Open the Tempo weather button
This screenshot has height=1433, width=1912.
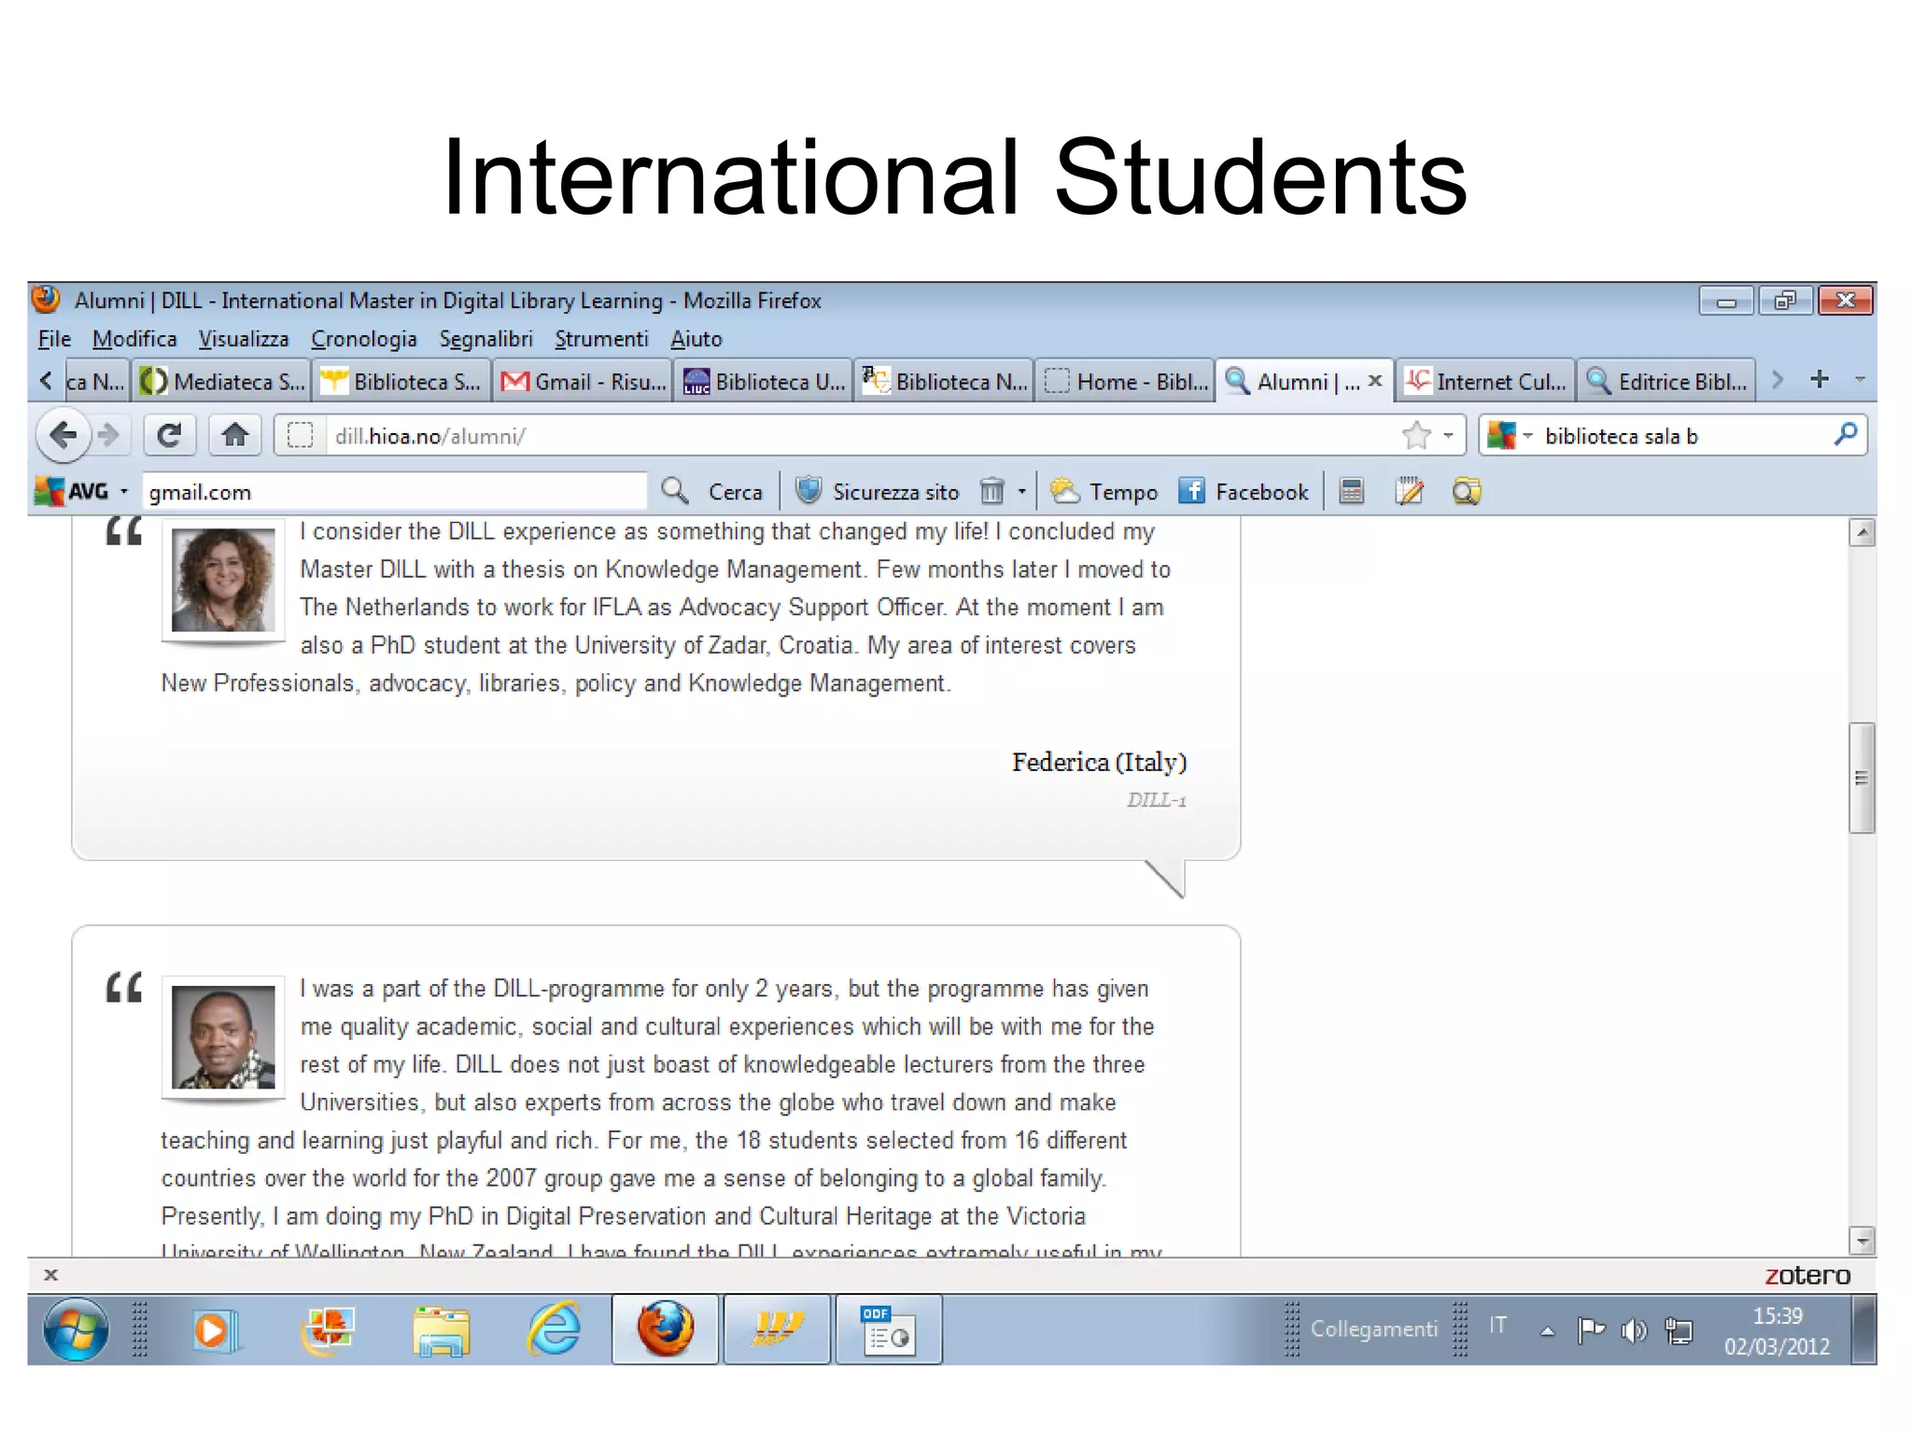(1104, 492)
